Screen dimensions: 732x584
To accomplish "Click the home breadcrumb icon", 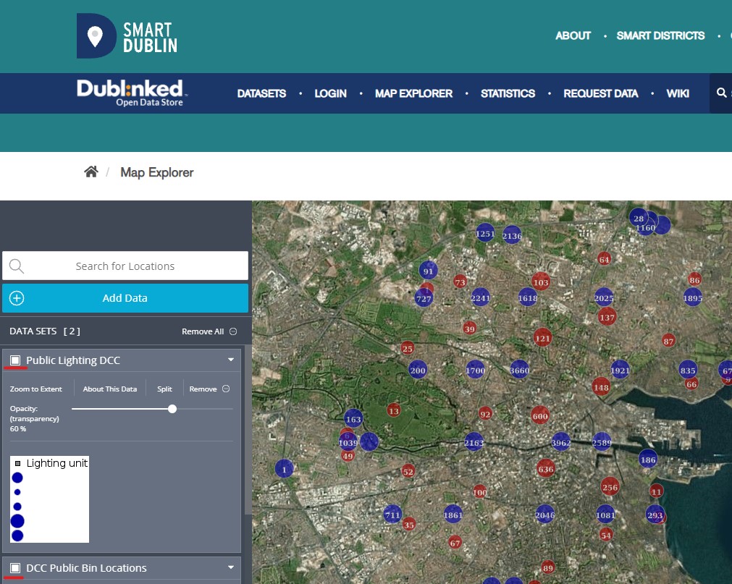I will (91, 172).
